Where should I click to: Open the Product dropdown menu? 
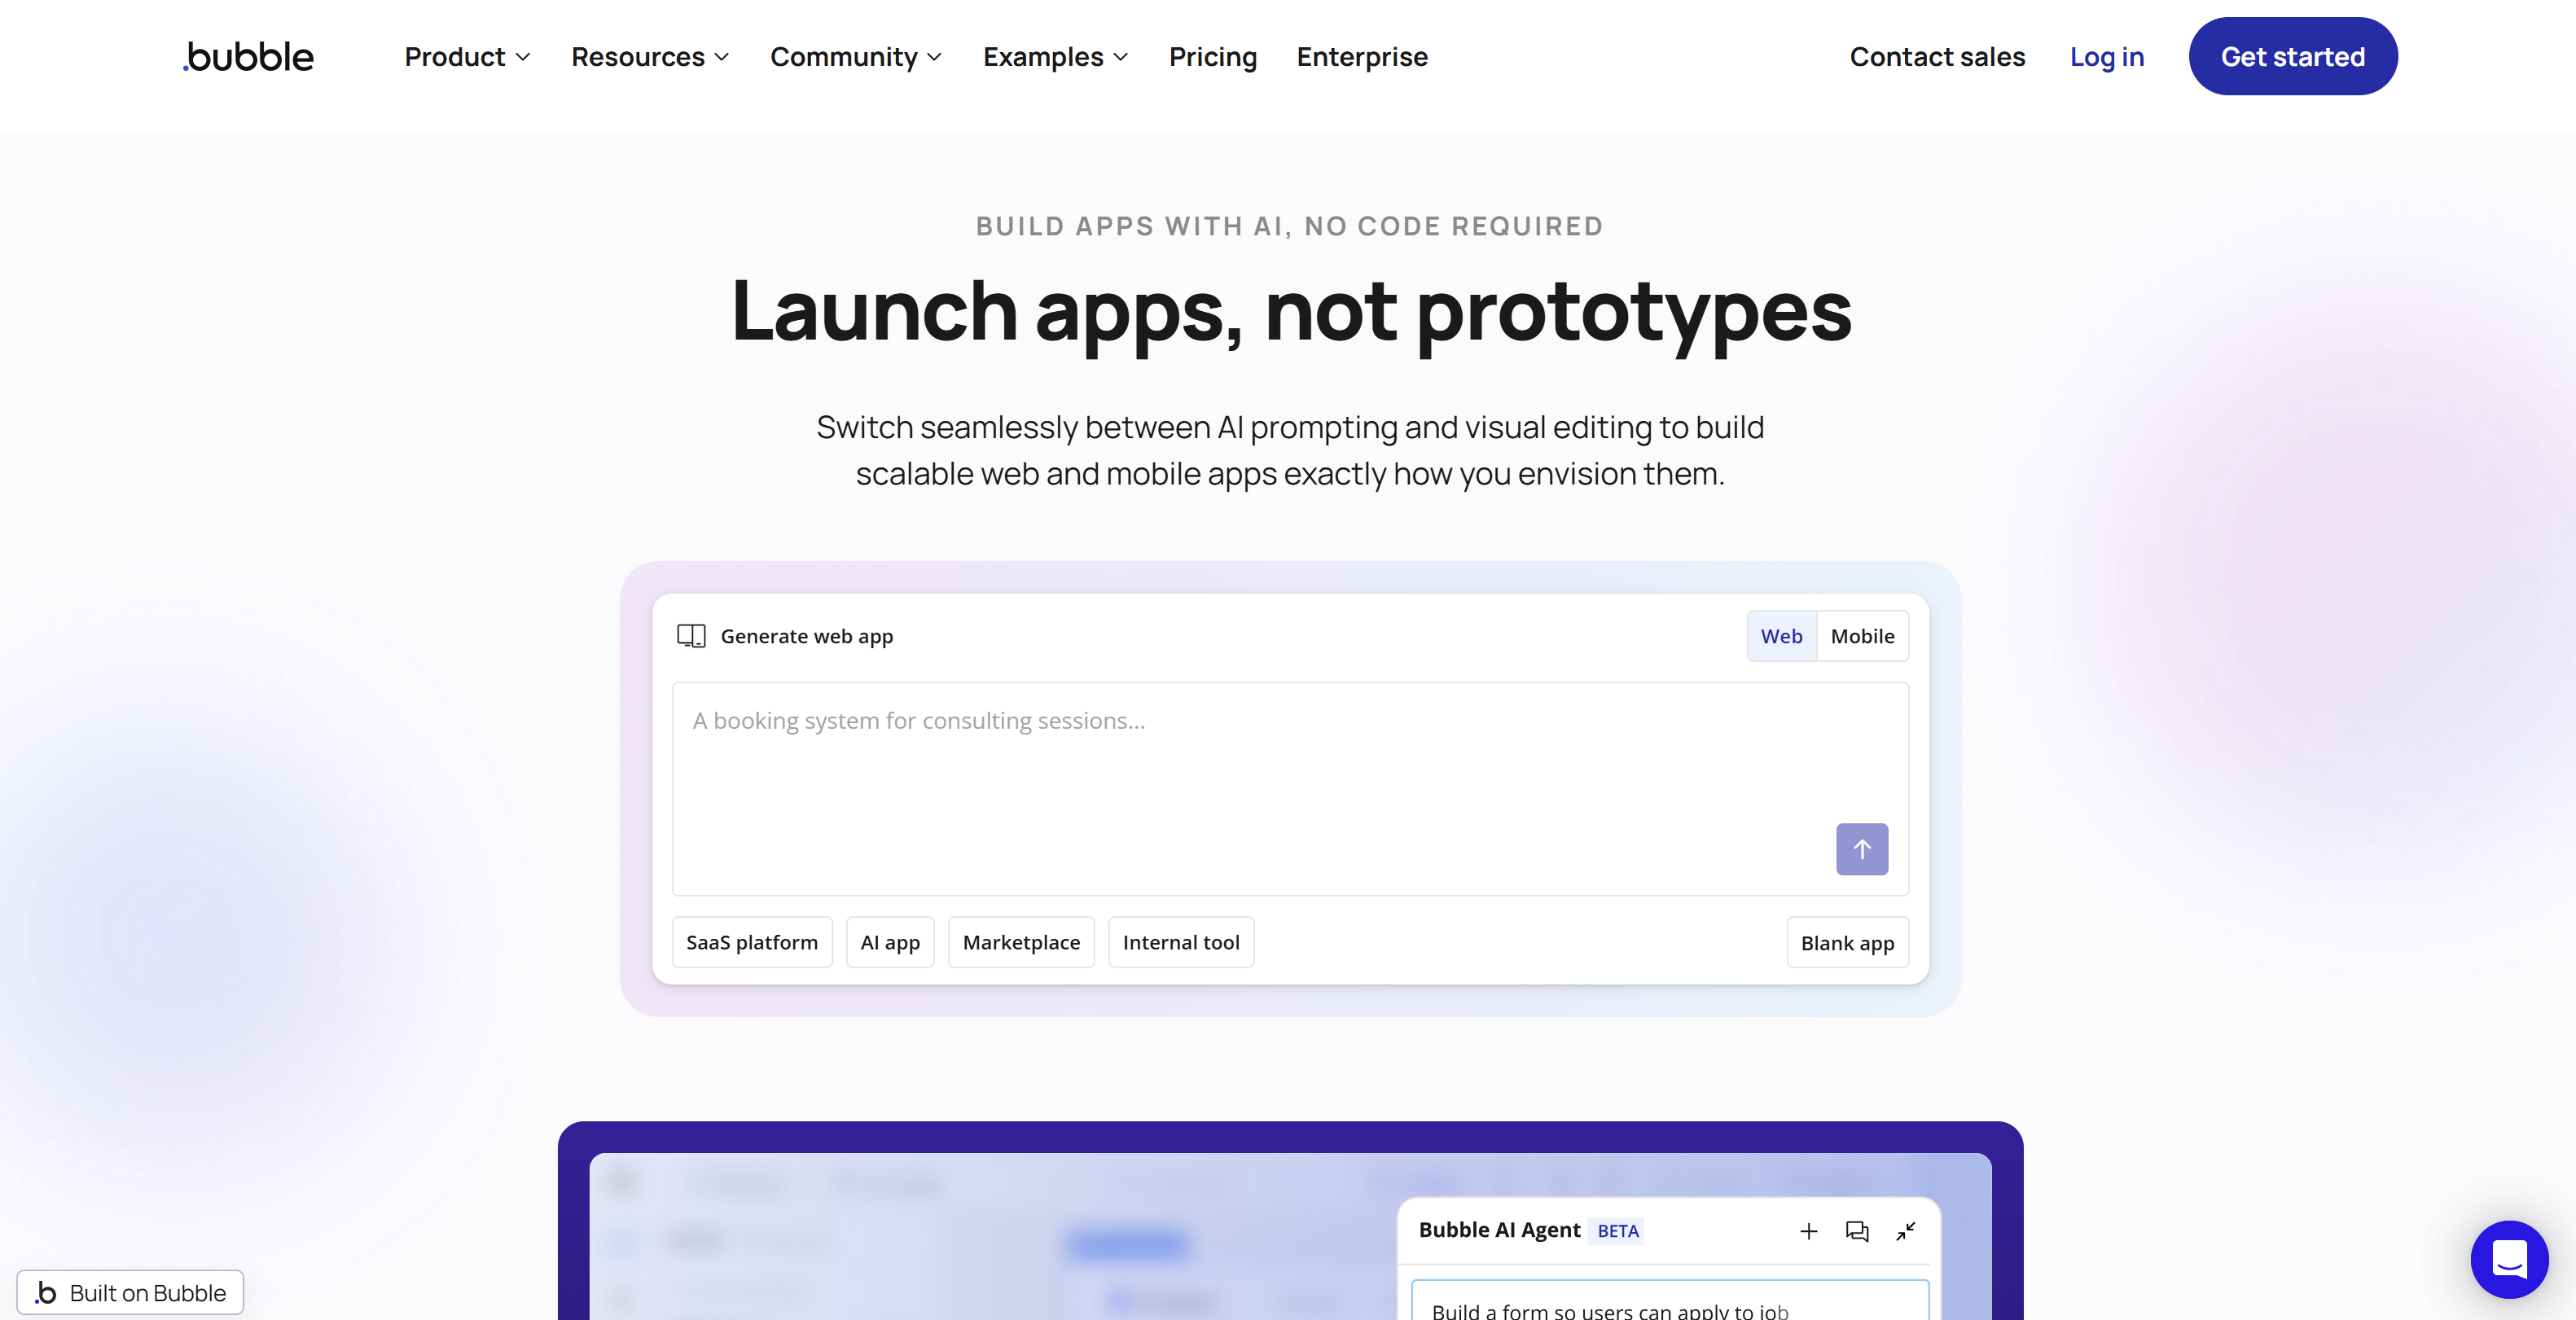click(467, 57)
